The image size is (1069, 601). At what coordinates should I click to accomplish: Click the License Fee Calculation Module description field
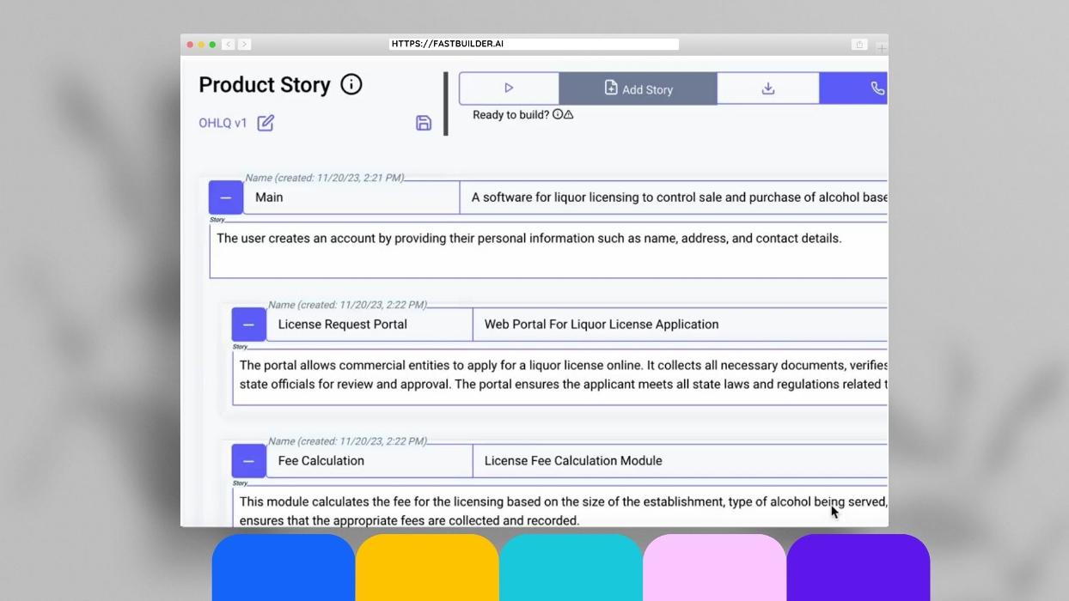pyautogui.click(x=679, y=461)
